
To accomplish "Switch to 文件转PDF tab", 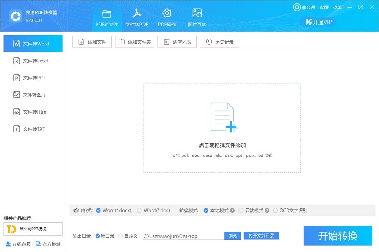I will (136, 18).
